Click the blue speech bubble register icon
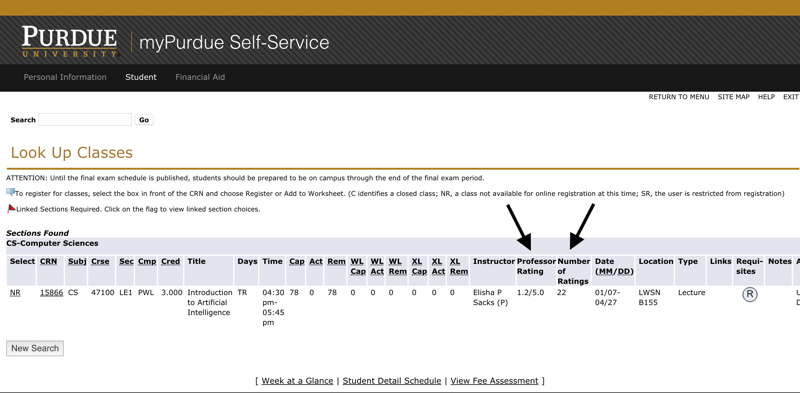The height and width of the screenshot is (393, 800). click(10, 192)
